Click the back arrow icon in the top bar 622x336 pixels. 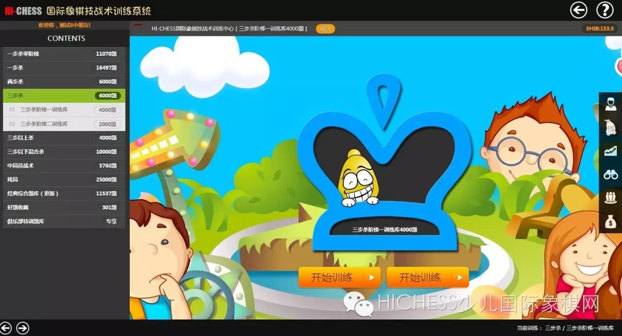[578, 10]
